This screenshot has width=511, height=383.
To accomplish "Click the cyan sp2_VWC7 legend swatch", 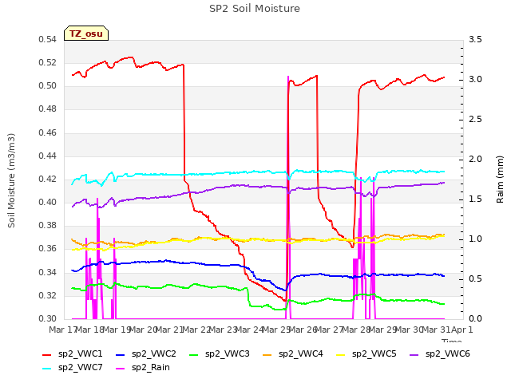I will tap(47, 369).
